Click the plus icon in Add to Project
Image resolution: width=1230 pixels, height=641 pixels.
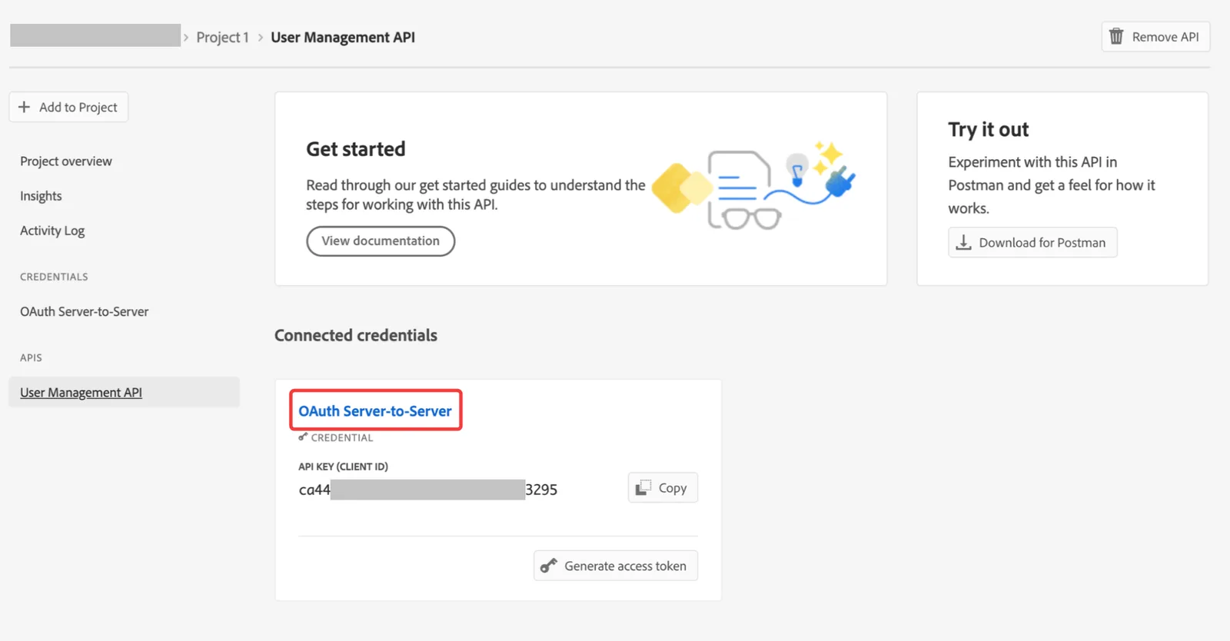click(24, 107)
